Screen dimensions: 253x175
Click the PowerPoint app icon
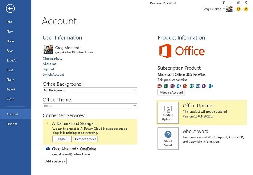point(185,86)
